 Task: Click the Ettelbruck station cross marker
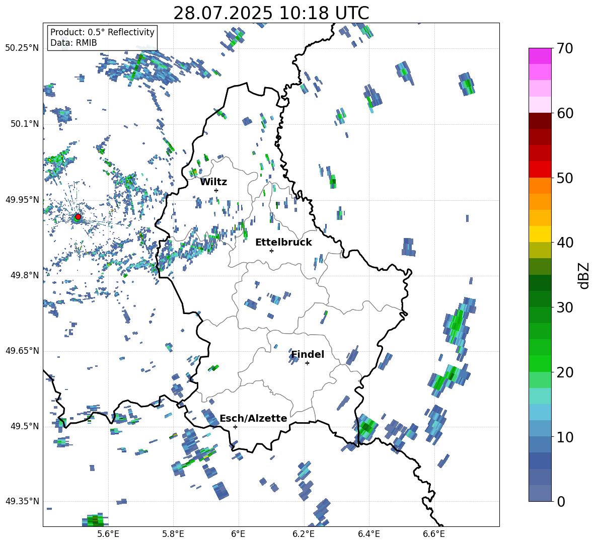271,251
